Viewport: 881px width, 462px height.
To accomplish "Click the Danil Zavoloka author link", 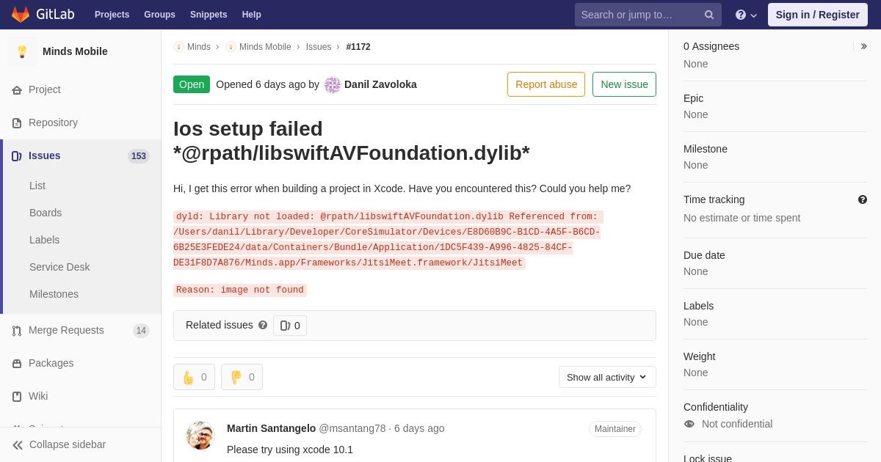I will 380,84.
